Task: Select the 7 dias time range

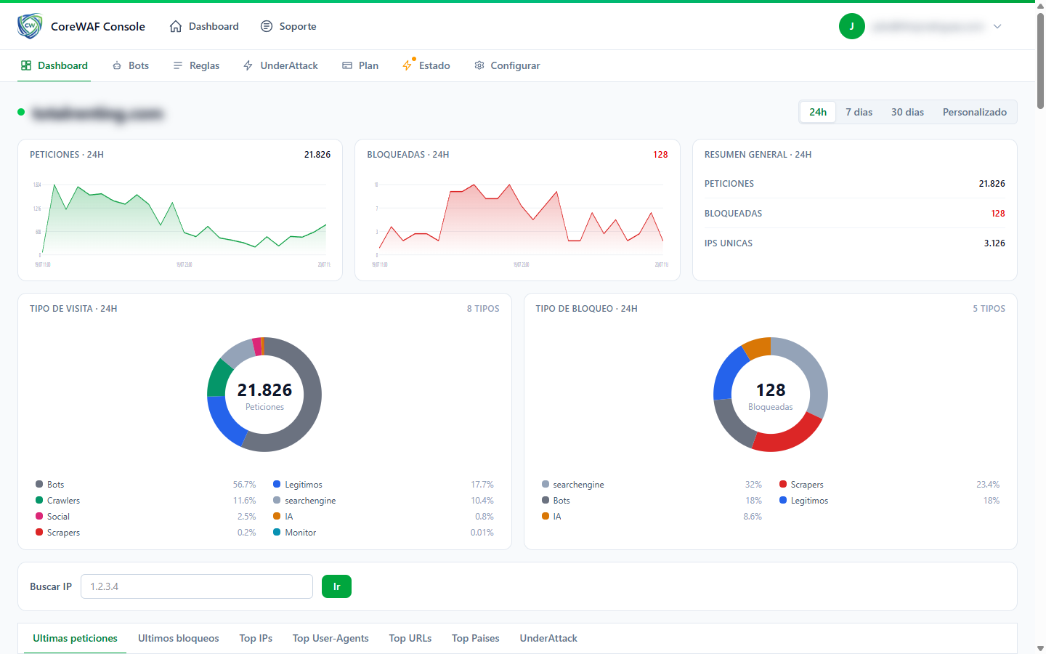Action: point(859,112)
